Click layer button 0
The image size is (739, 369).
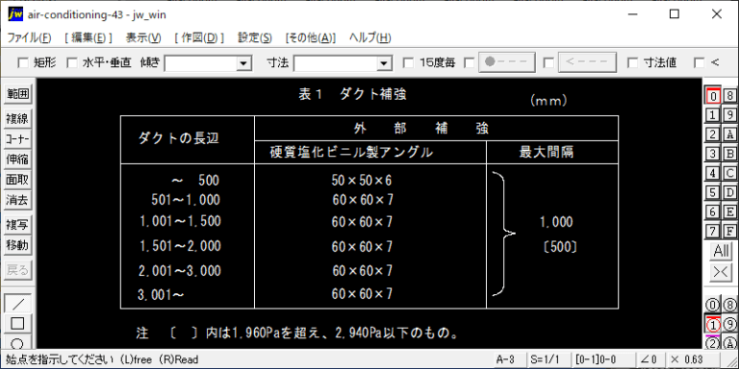point(713,95)
